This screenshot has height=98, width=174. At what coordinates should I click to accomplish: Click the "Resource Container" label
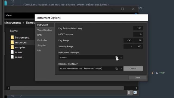68,64
